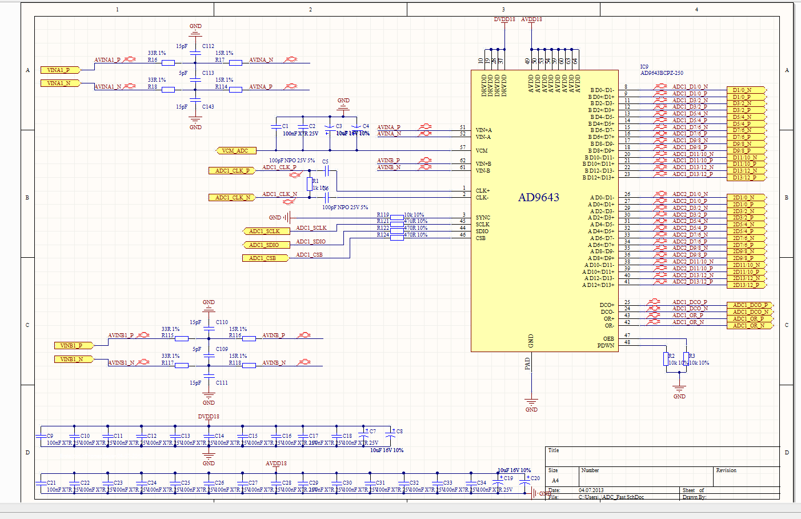Image resolution: width=801 pixels, height=519 pixels.
Task: Select resistor R2 near PDWN pin
Action: (x=666, y=359)
